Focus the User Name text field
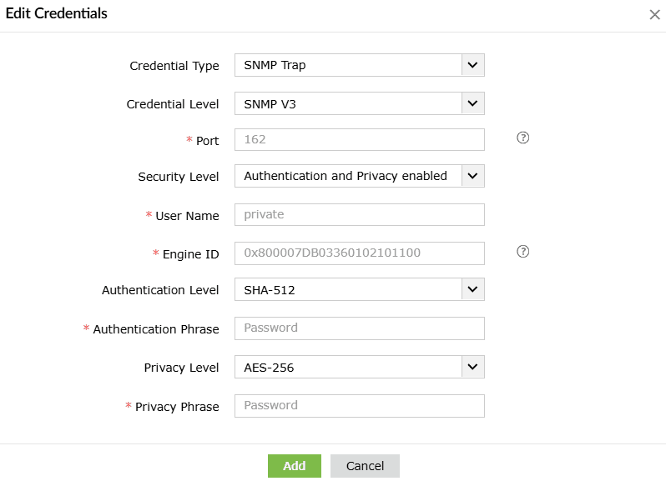Screen dimensions: 666x481 coord(359,214)
